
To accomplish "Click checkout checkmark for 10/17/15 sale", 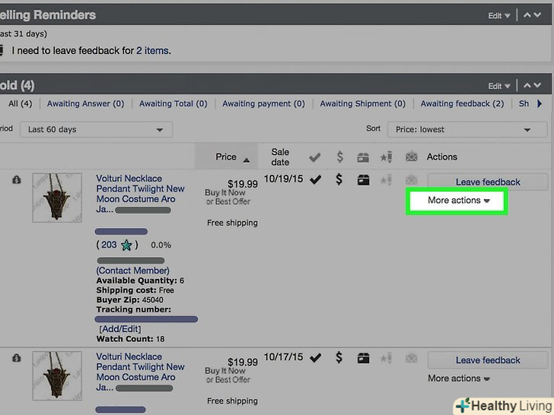I will (x=315, y=358).
